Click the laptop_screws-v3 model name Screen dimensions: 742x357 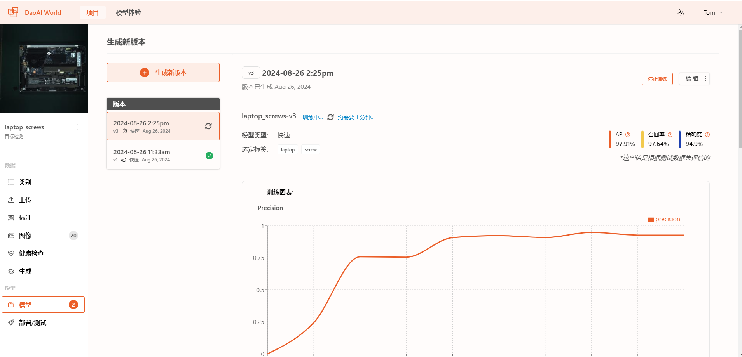[x=269, y=116]
